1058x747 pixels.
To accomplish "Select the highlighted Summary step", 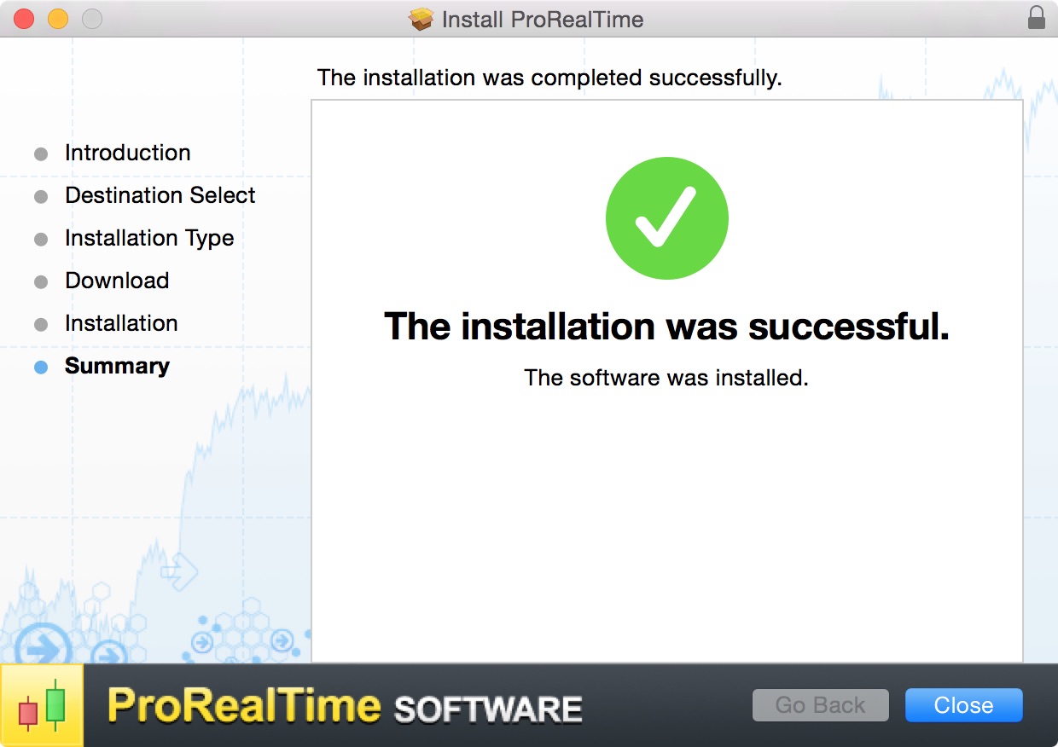I will [x=117, y=366].
